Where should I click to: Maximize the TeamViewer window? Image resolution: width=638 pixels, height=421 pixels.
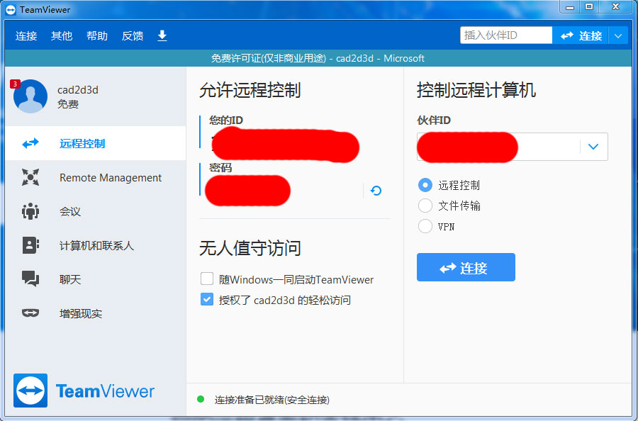[x=589, y=7]
